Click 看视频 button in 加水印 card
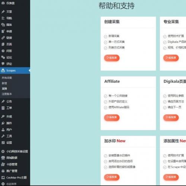 pos(112,177)
